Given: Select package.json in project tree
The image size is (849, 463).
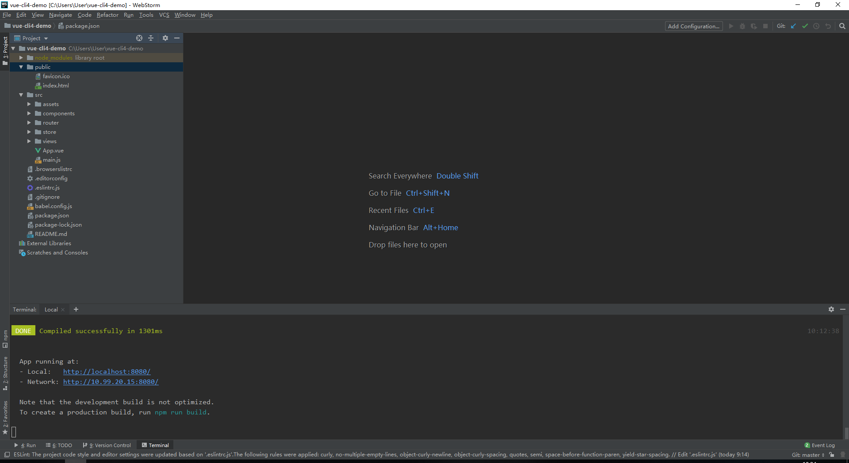Looking at the screenshot, I should pyautogui.click(x=52, y=216).
